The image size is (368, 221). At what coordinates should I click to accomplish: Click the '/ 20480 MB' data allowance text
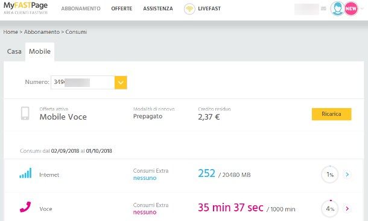coord(235,175)
